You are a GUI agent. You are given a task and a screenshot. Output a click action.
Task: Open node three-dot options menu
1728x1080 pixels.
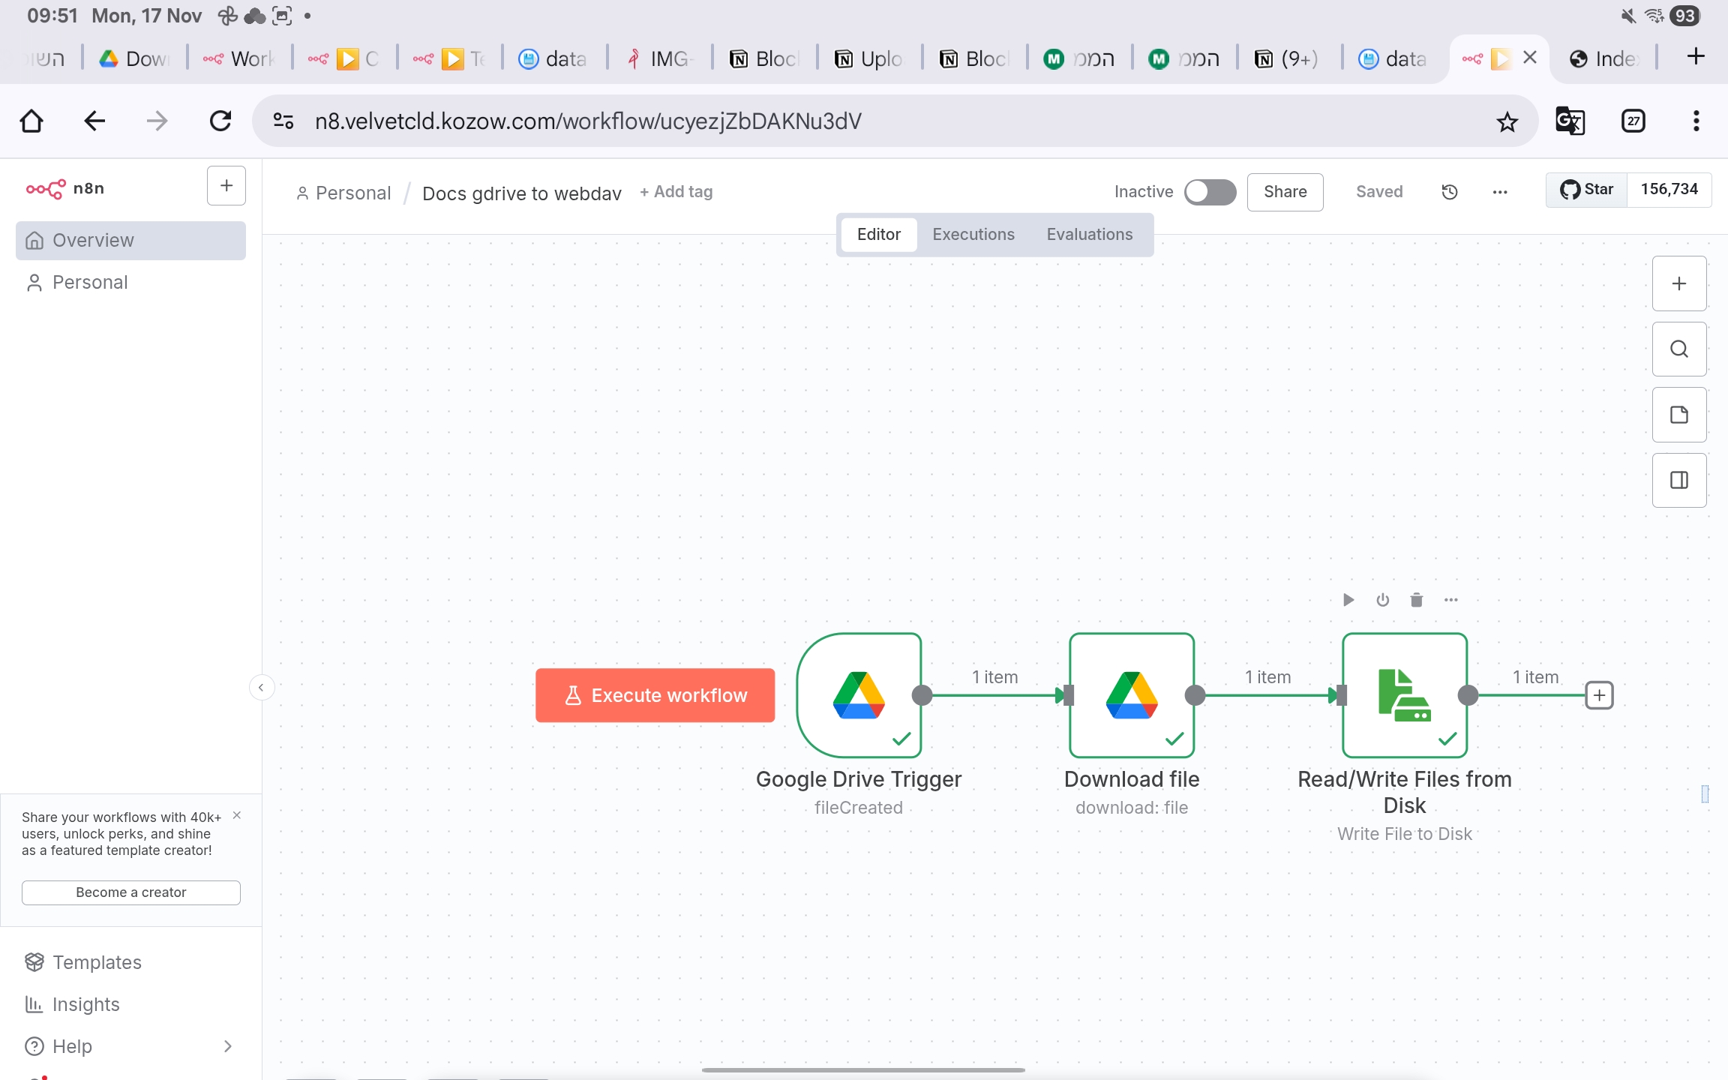pyautogui.click(x=1450, y=600)
